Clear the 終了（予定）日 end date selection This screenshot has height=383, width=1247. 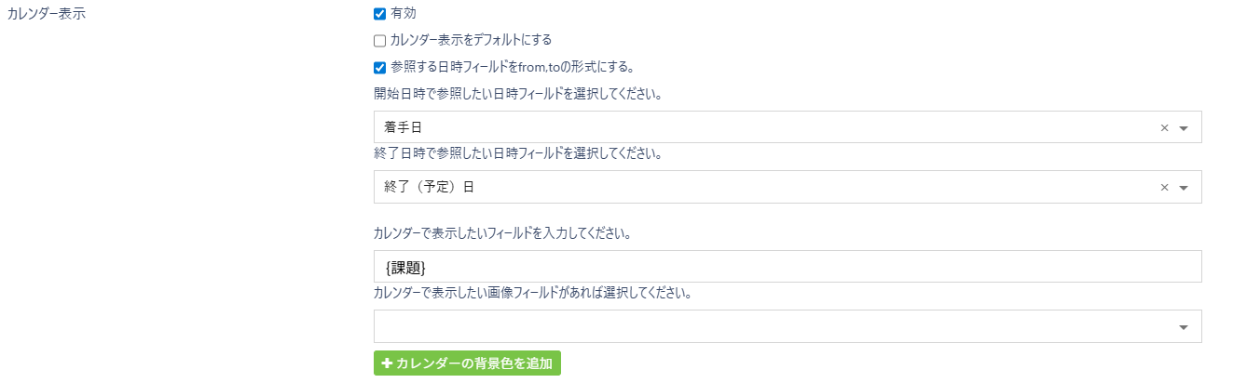click(1164, 188)
